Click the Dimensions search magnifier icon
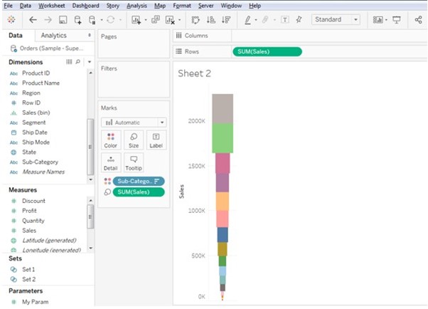 [x=78, y=62]
